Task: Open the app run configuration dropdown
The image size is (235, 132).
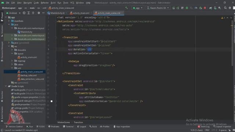Action: coord(137,8)
